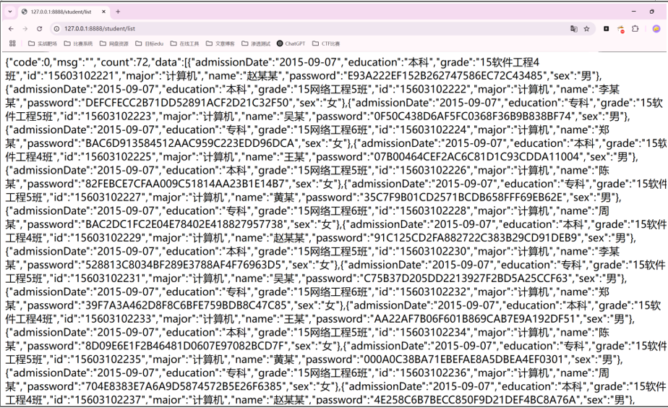Open the extension with red badge
668x408 pixels.
(x=621, y=29)
